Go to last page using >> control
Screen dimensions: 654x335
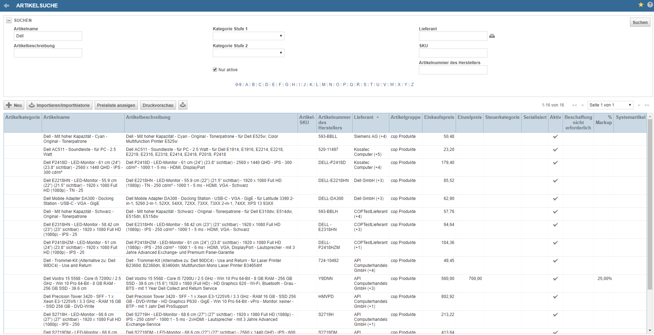point(647,105)
